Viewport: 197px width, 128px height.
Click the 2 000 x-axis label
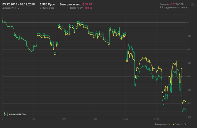(x=126, y=119)
